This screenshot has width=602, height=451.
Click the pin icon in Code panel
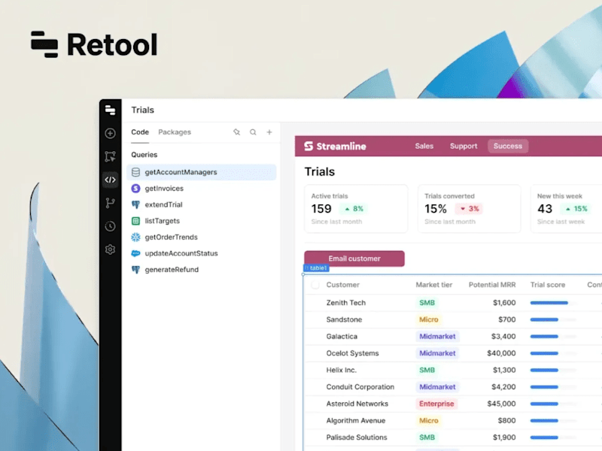point(236,132)
